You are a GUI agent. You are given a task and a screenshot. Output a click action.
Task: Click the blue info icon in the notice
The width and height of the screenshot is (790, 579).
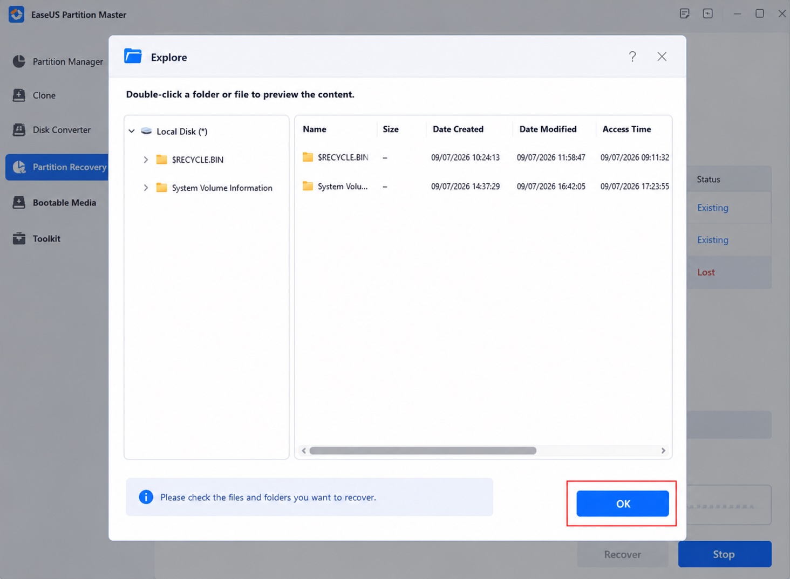click(x=146, y=497)
